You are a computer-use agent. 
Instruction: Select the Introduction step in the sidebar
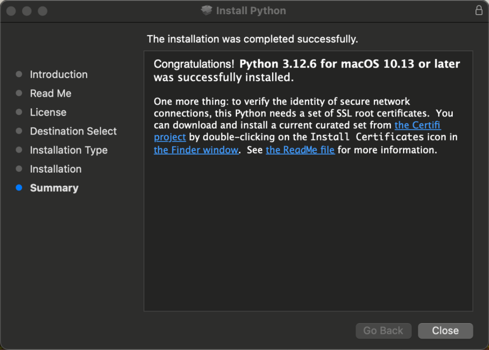(59, 74)
